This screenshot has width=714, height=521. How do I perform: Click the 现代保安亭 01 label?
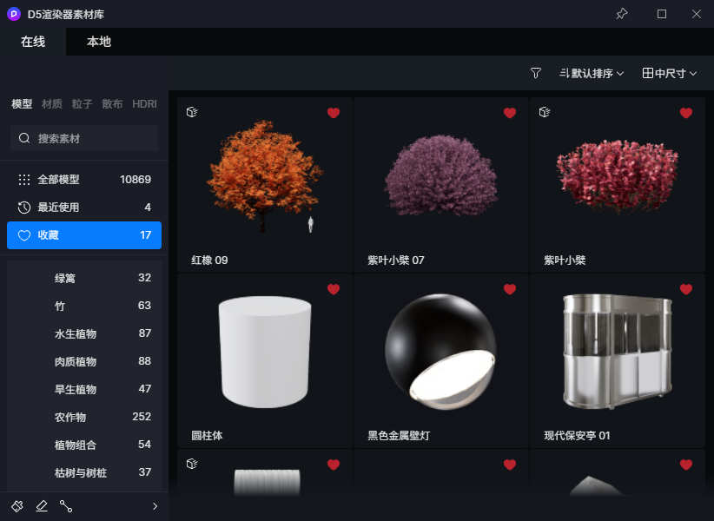point(577,436)
